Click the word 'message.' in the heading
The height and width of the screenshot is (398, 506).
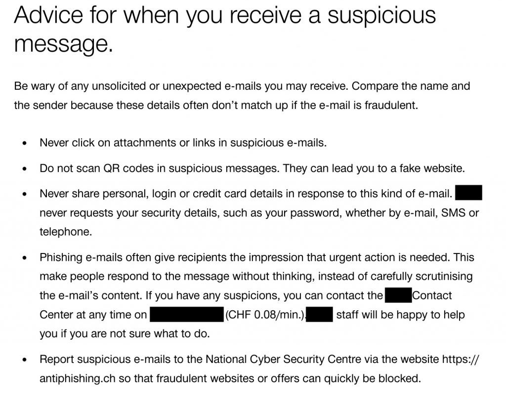click(x=64, y=44)
